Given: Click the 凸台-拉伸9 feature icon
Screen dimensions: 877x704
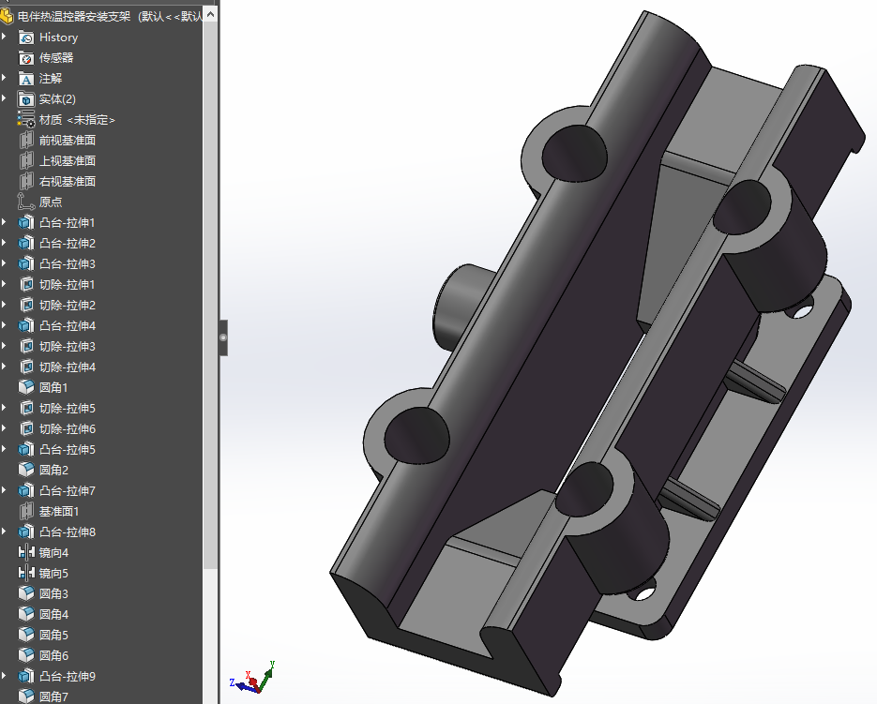Looking at the screenshot, I should 25,677.
